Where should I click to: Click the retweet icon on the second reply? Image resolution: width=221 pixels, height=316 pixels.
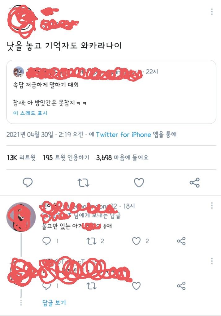coord(91,286)
